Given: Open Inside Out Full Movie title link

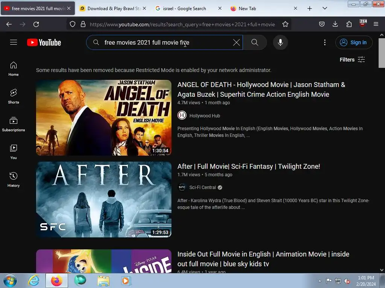Looking at the screenshot, I should pos(263,259).
